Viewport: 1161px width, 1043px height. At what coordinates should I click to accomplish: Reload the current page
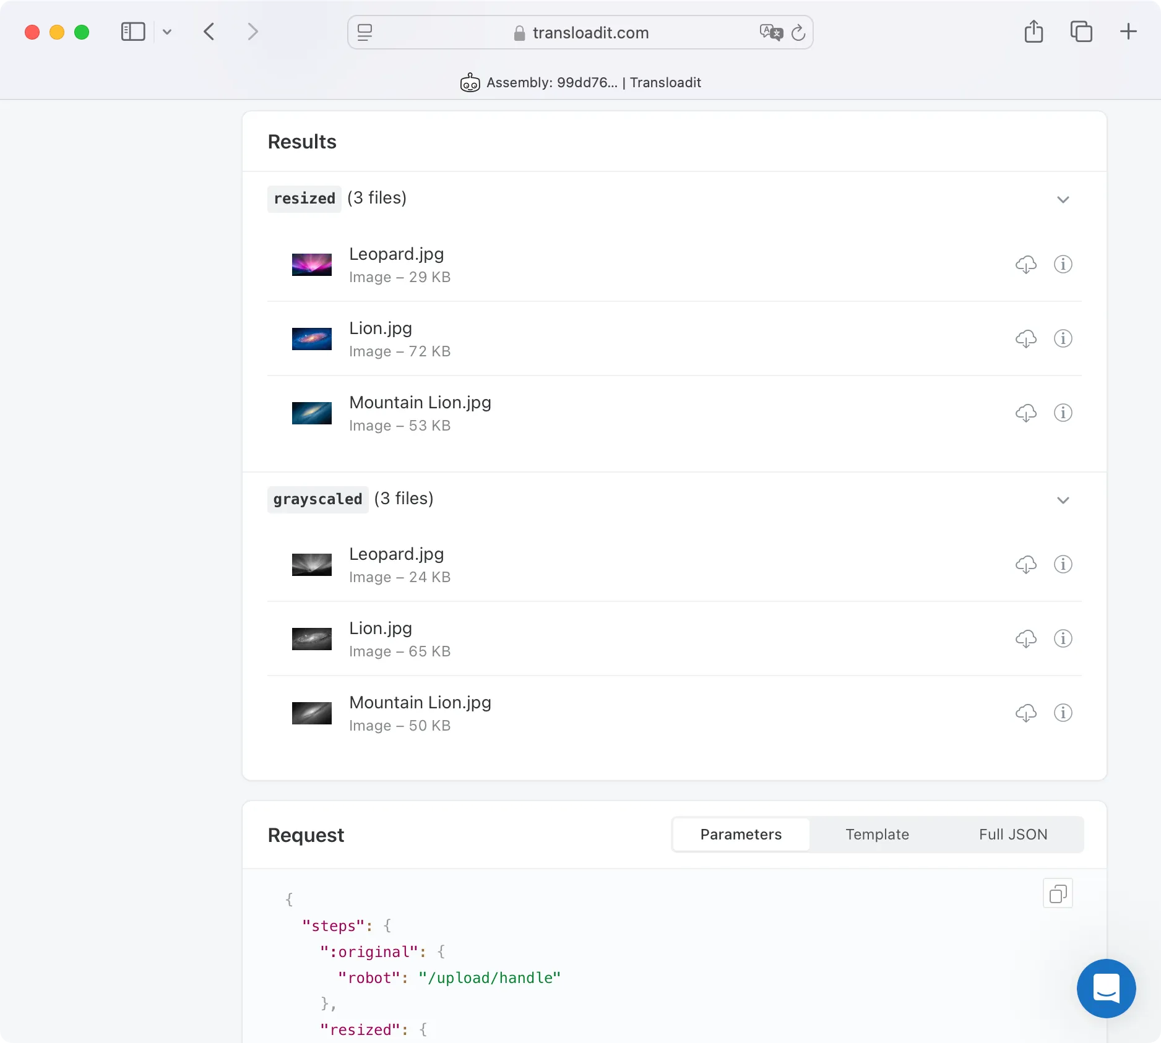[x=798, y=32]
